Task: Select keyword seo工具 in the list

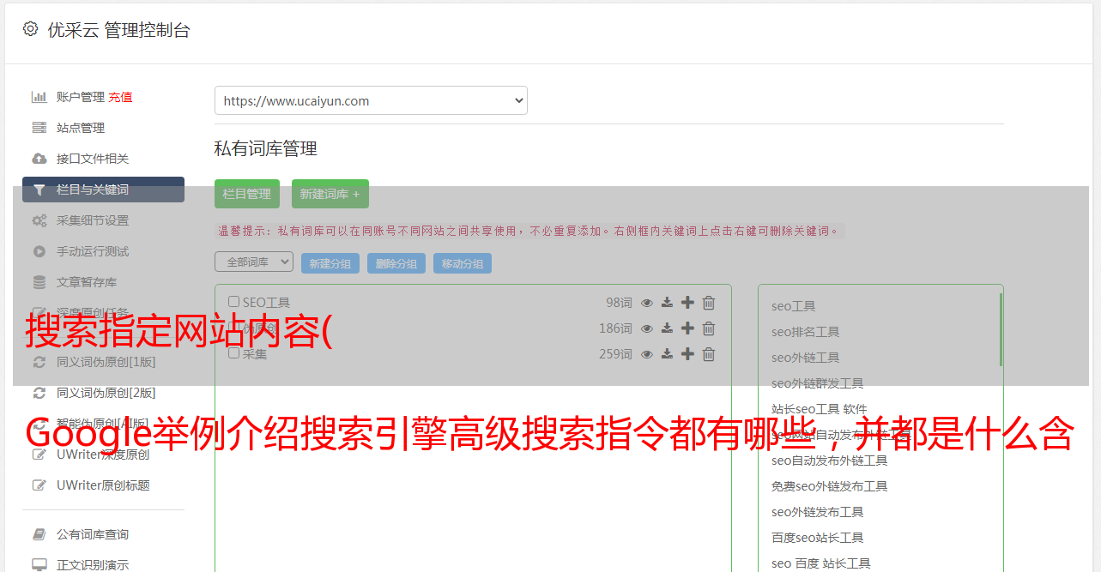Action: (x=794, y=306)
